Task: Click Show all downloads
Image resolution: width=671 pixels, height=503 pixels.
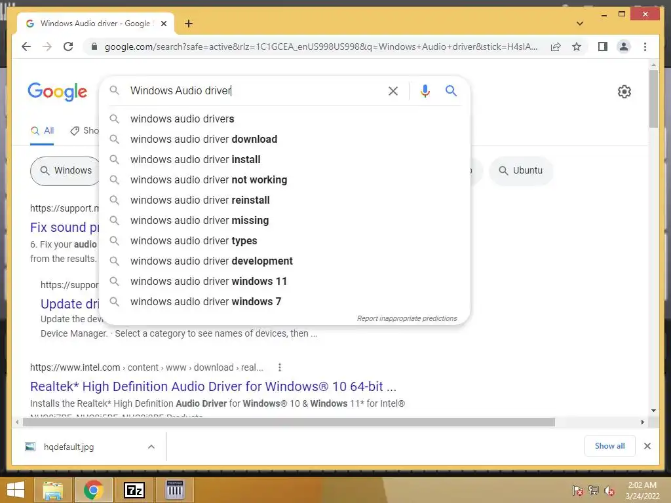Action: click(x=610, y=446)
